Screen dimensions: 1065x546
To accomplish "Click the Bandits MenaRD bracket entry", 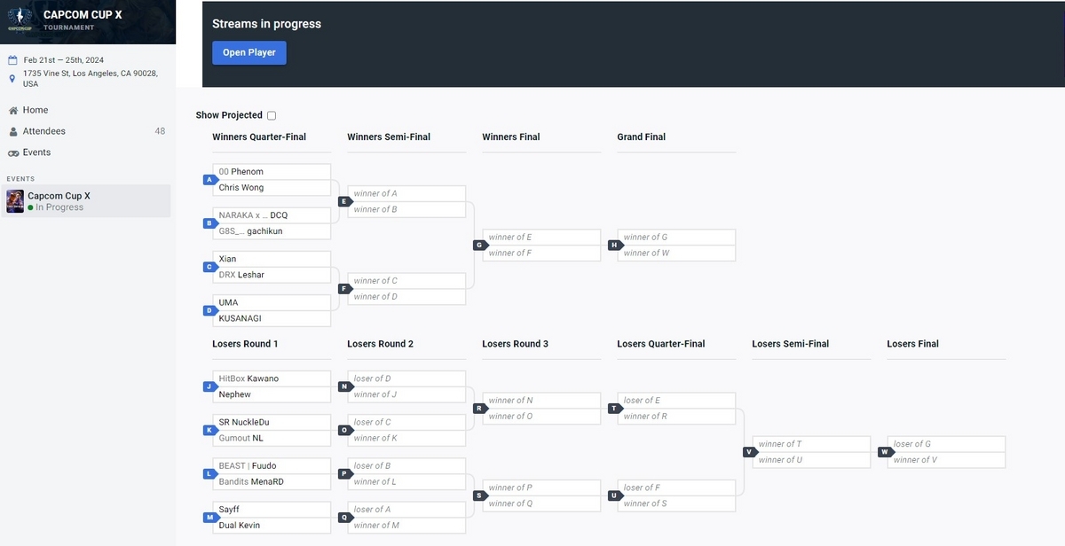I will coord(274,481).
